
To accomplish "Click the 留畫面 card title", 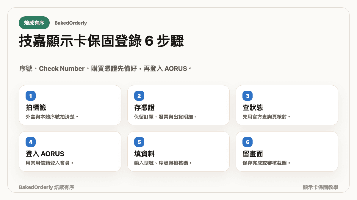I will click(x=253, y=154).
